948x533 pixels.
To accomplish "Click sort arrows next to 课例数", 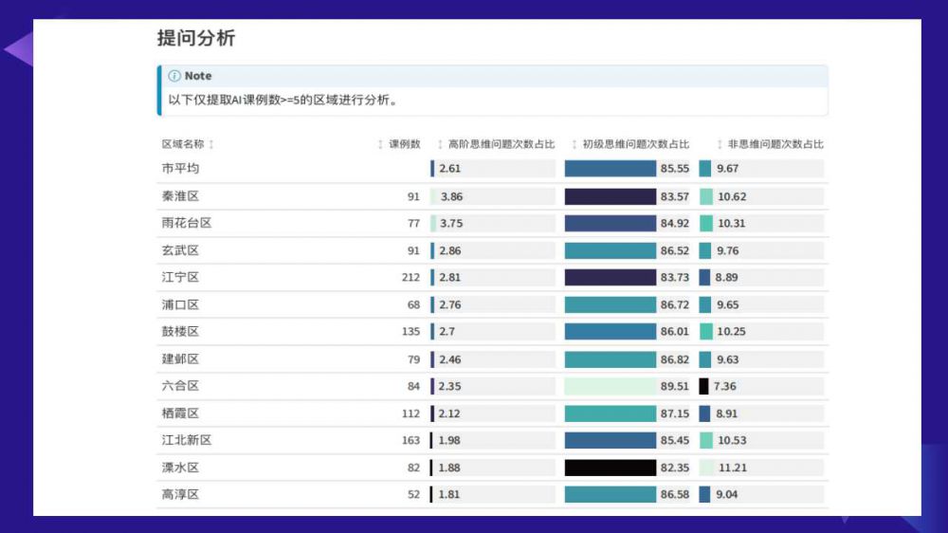I will (380, 144).
